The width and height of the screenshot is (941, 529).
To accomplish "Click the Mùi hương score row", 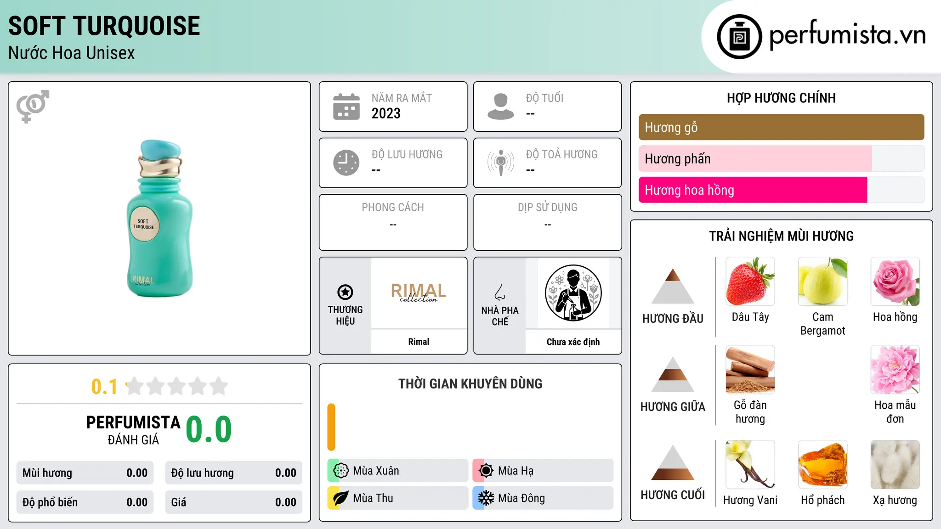I will (x=85, y=473).
